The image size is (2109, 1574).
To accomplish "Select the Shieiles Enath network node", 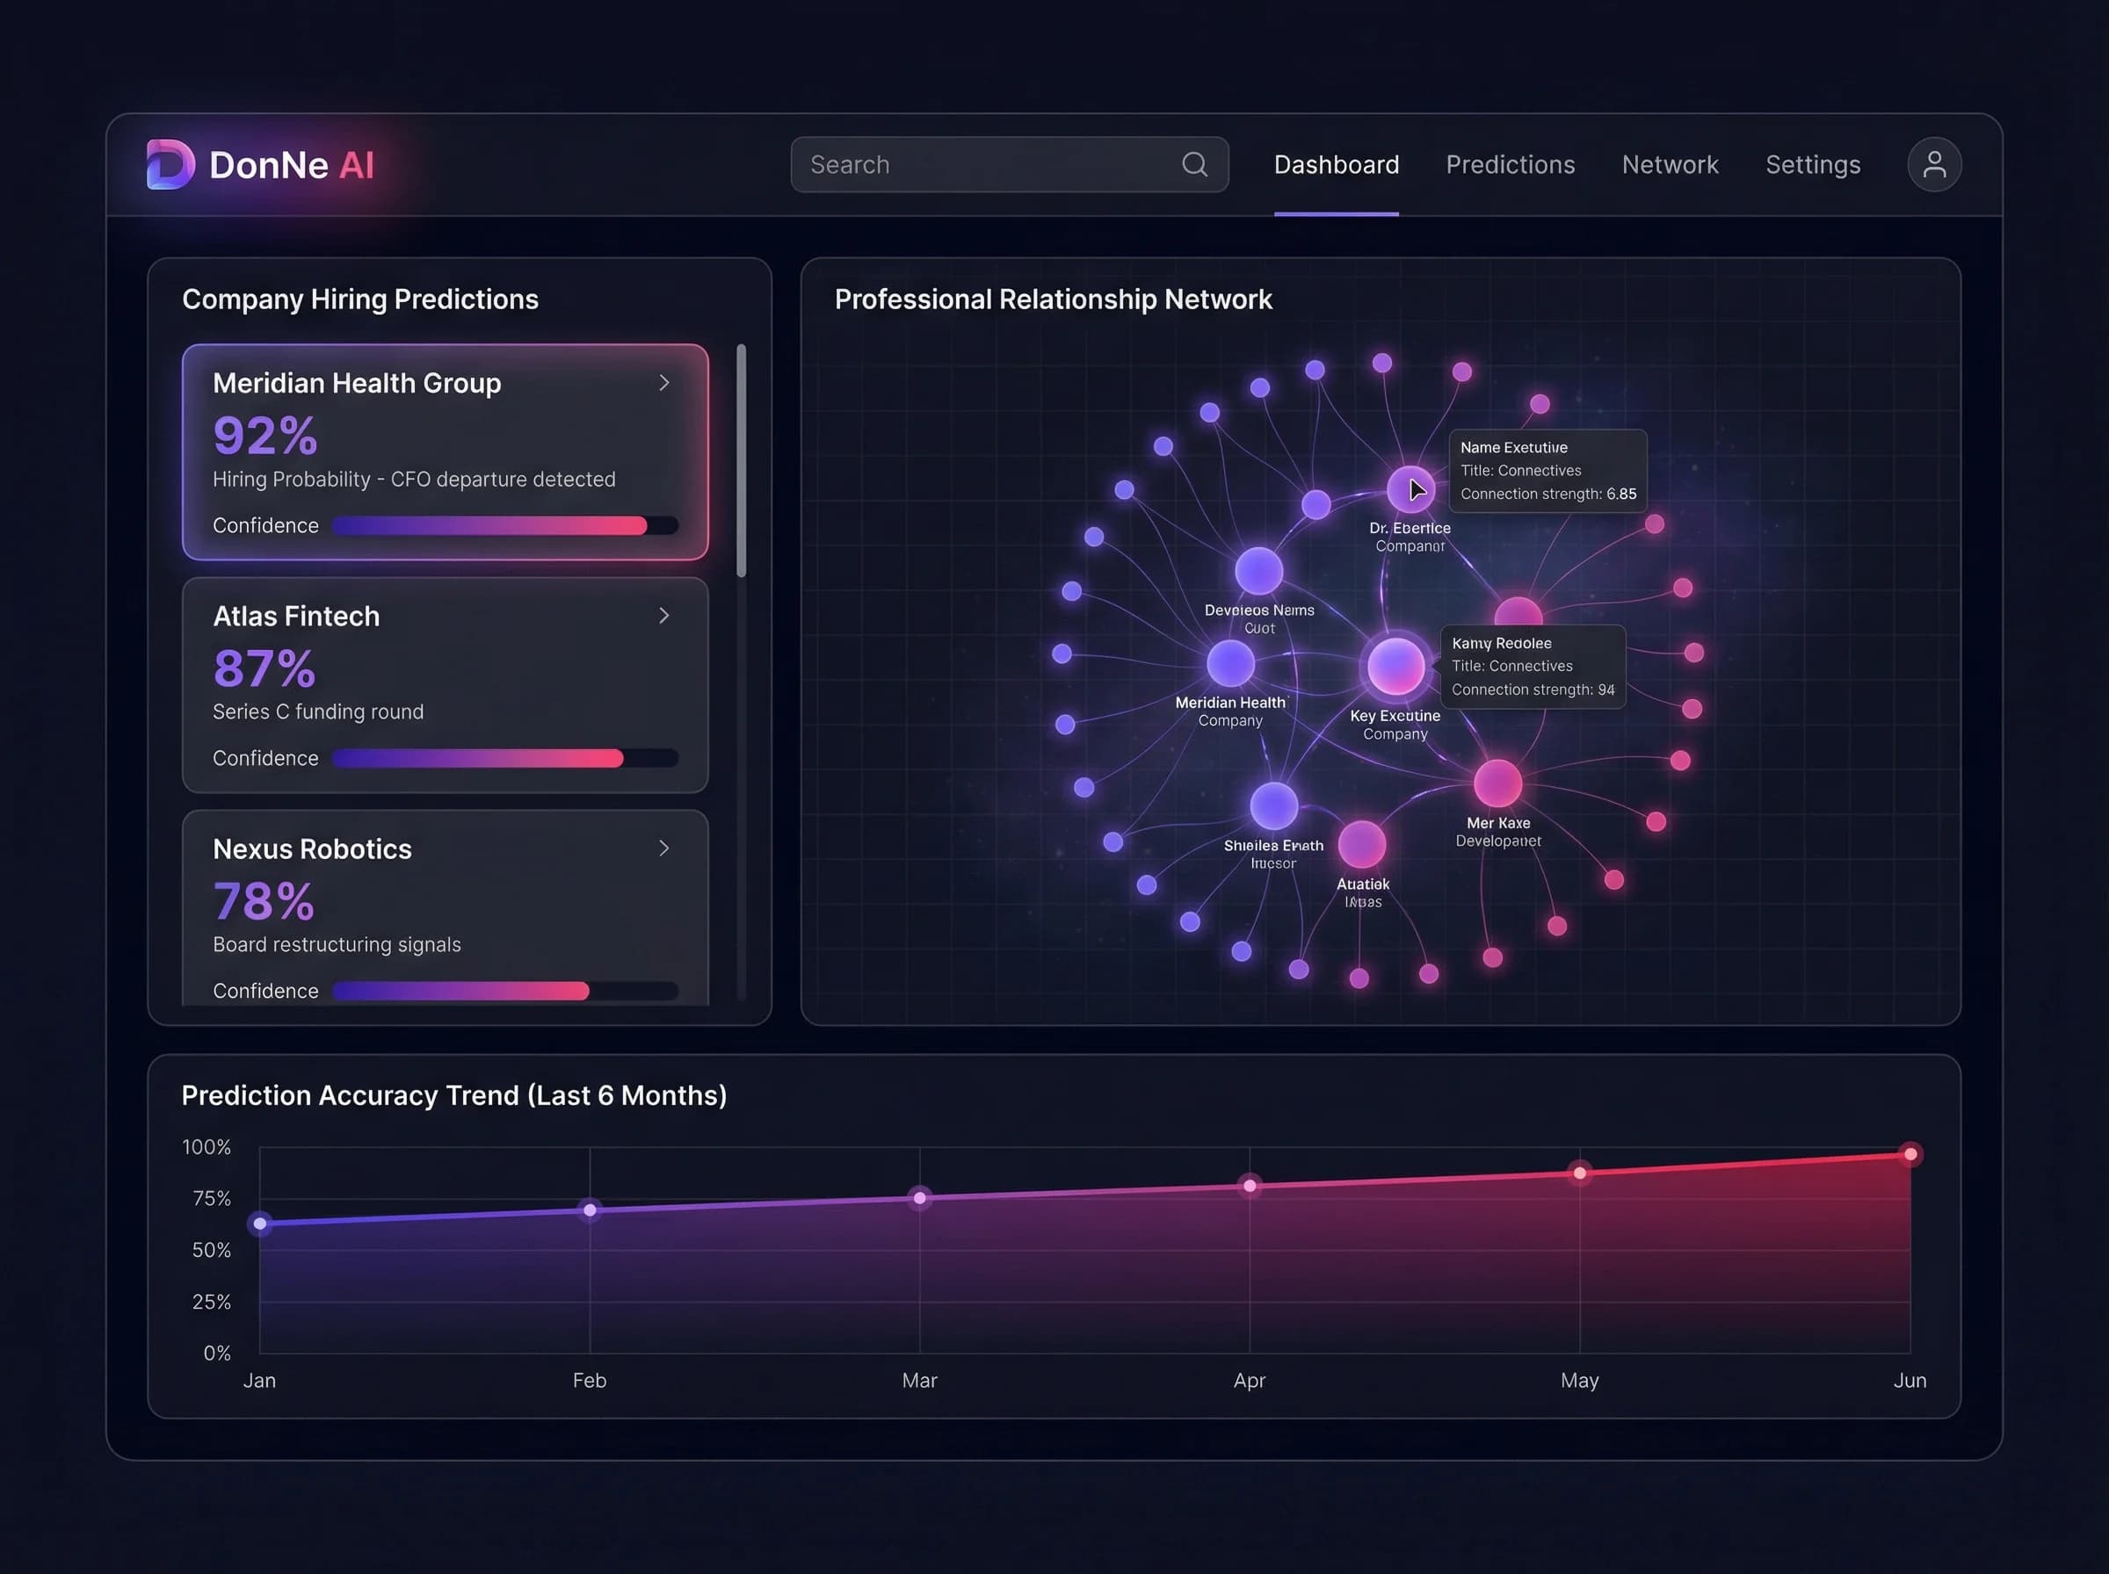I will tap(1274, 807).
